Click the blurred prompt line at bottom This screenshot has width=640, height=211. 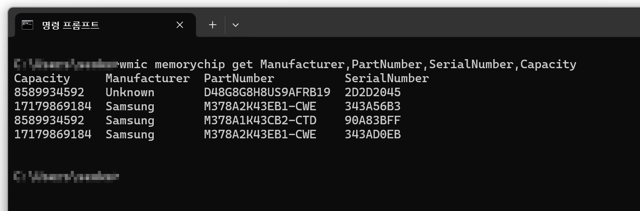click(x=66, y=176)
